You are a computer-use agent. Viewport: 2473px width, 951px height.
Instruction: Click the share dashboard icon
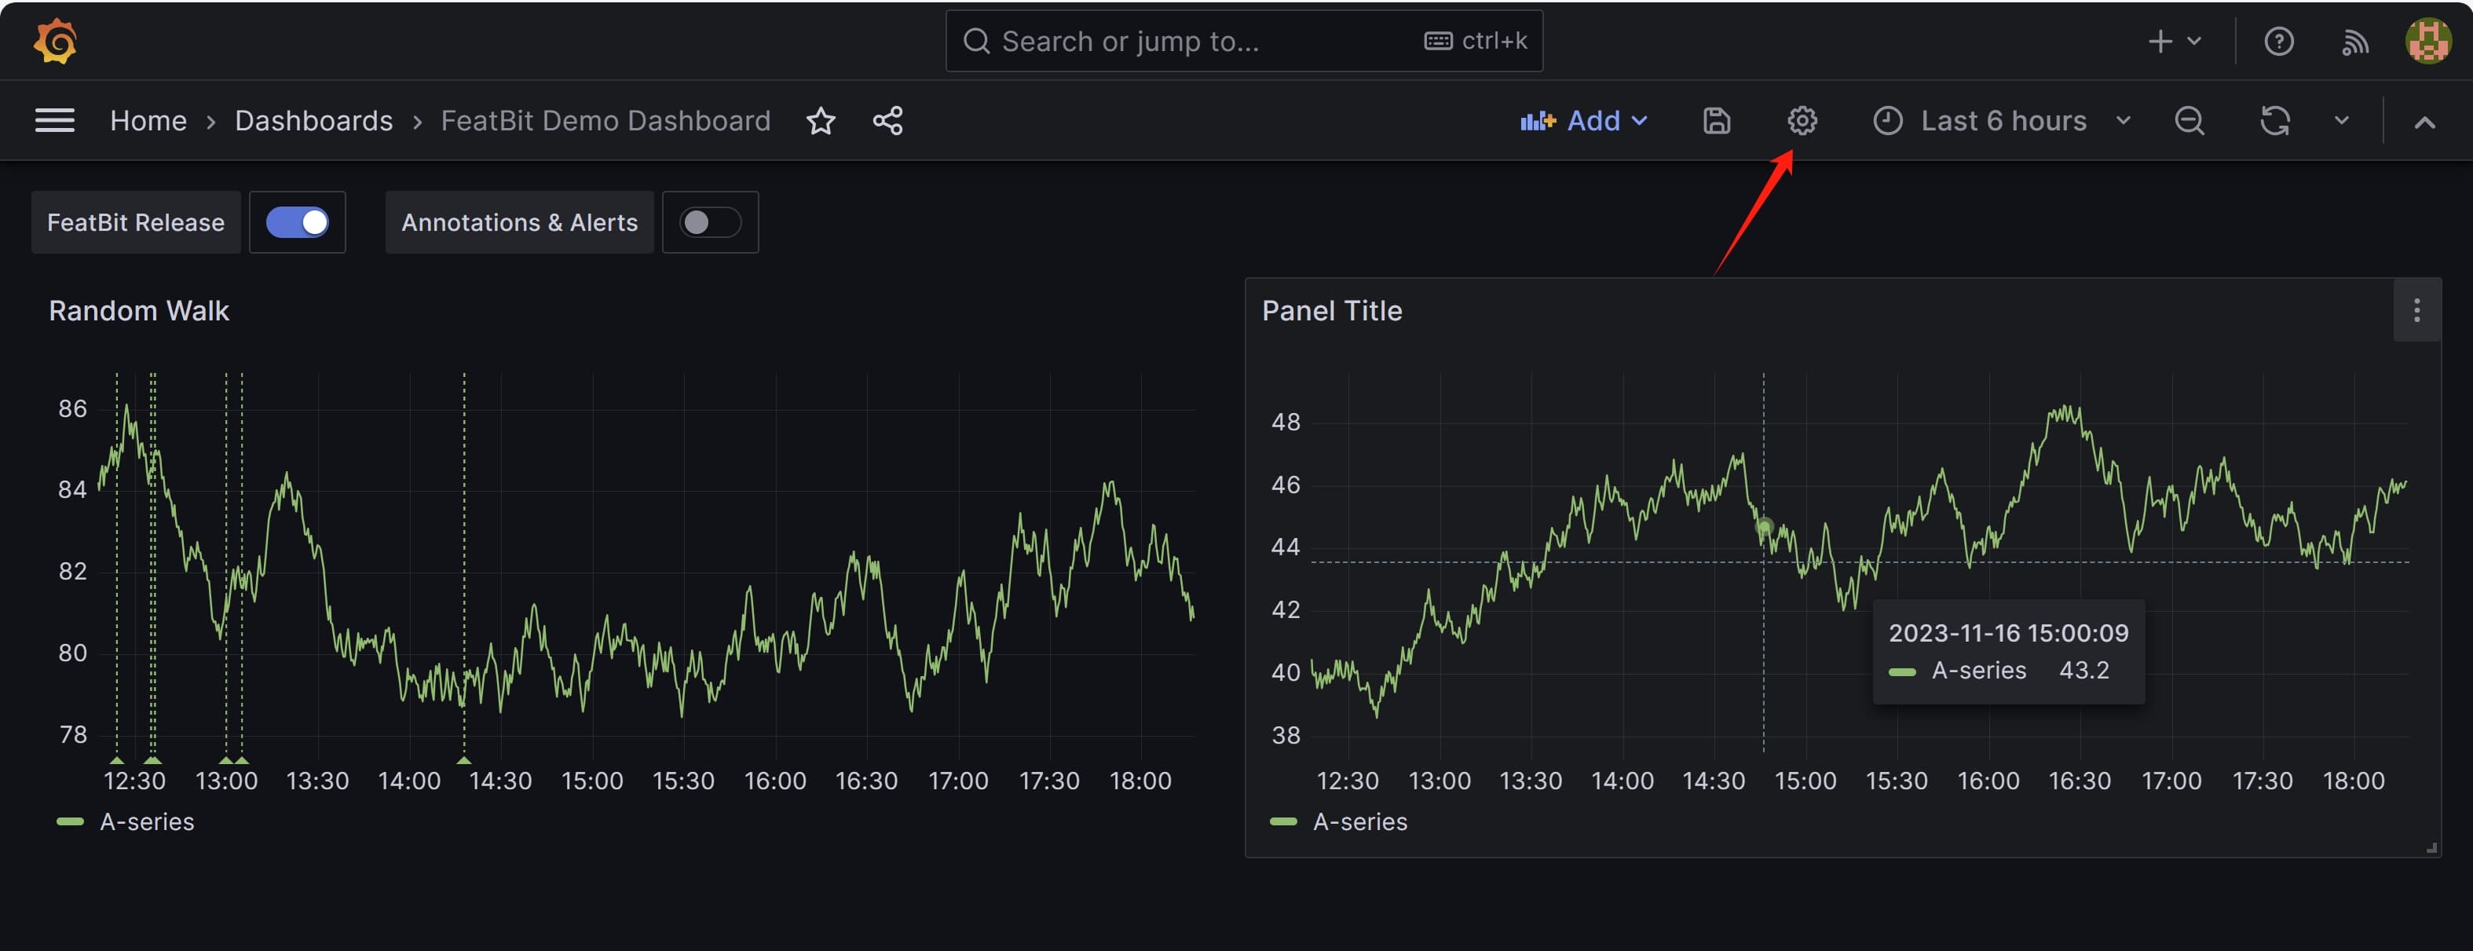click(x=887, y=121)
